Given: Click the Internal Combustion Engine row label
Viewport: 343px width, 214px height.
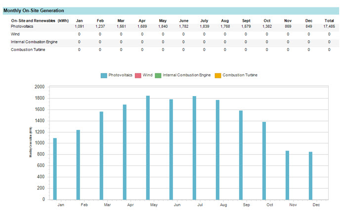Looking at the screenshot, I should click(34, 42).
